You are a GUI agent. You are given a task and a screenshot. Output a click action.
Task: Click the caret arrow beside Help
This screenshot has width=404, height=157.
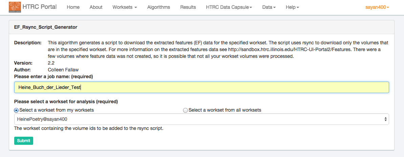[x=298, y=7]
